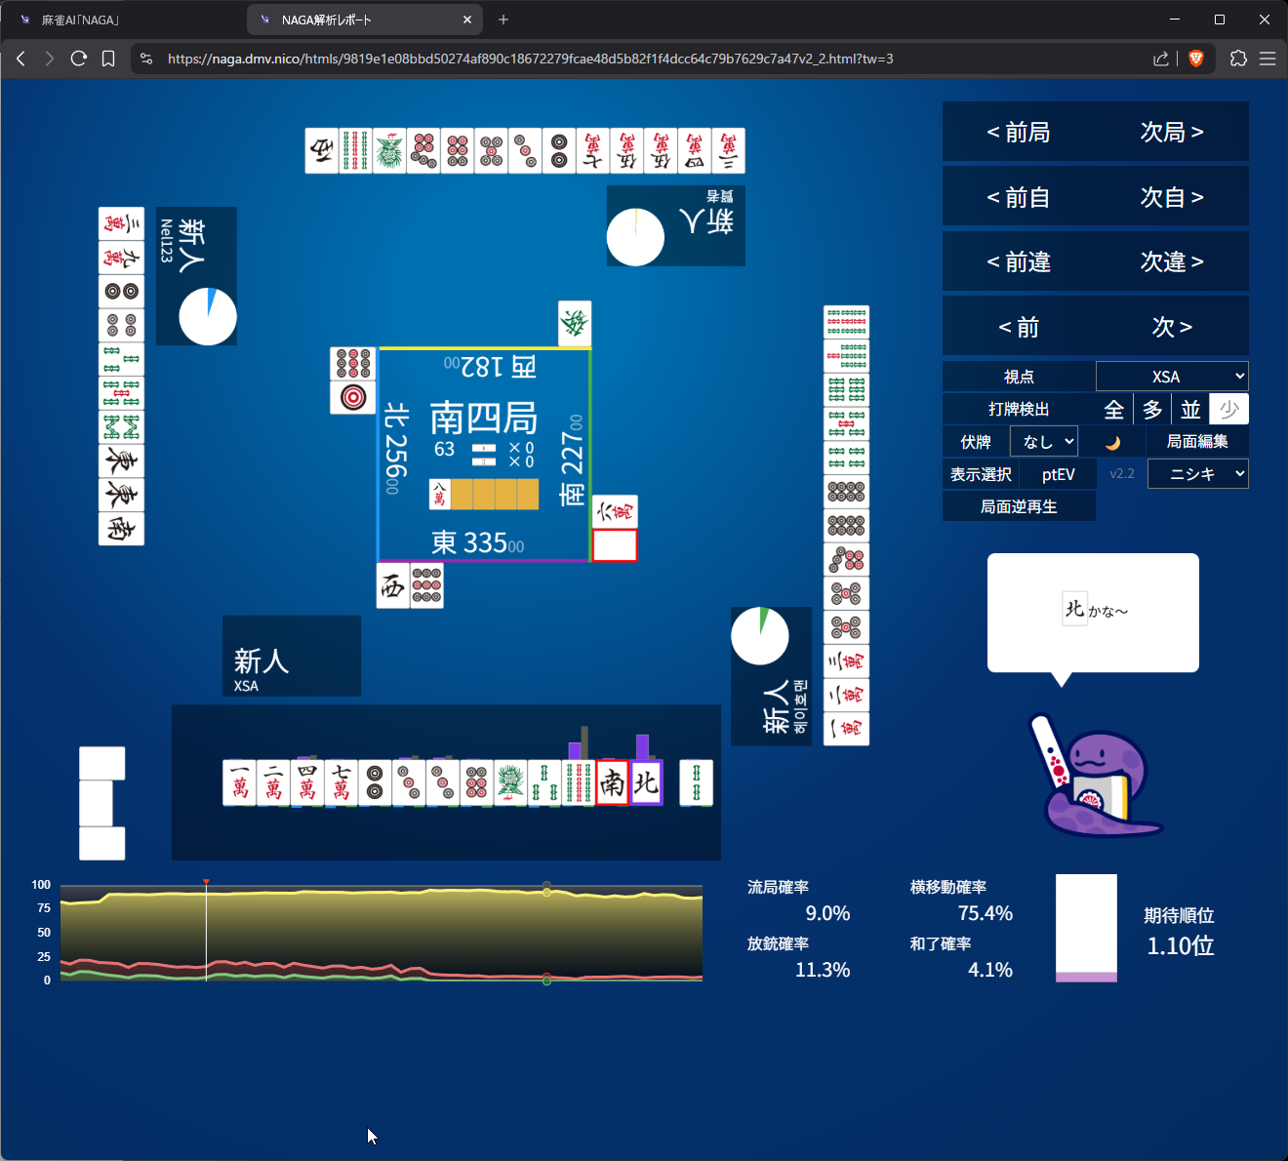
Task: Open the browser extensions puzzle icon
Action: [1238, 59]
